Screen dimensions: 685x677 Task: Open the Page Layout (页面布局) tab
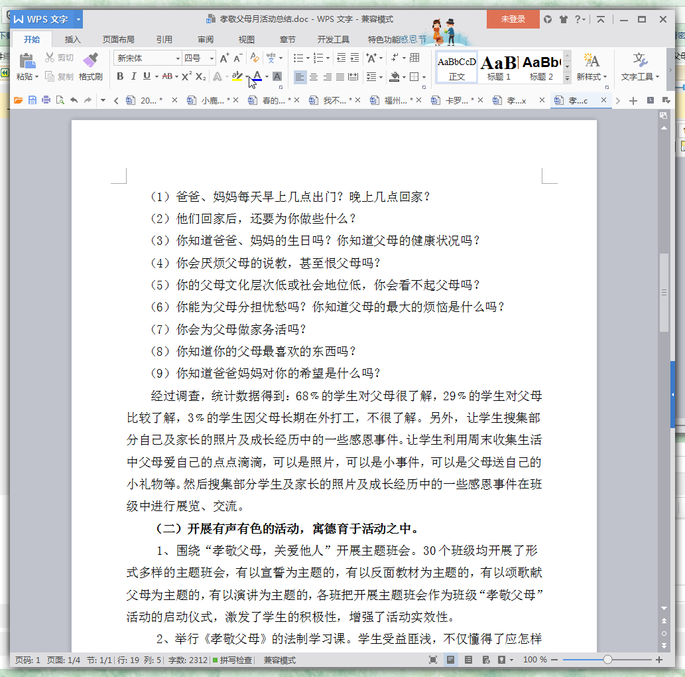tap(119, 39)
